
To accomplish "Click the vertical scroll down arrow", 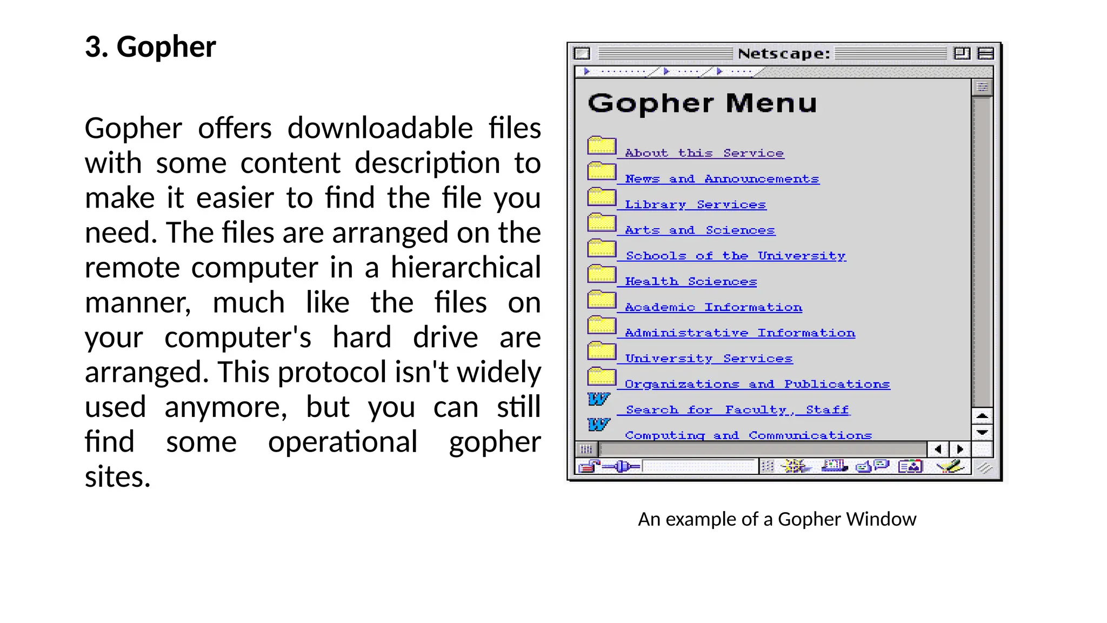I will click(x=982, y=433).
